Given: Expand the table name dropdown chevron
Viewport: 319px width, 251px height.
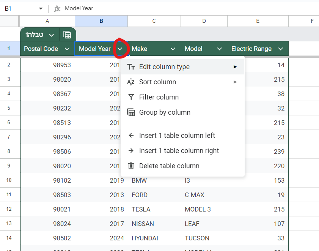Looking at the screenshot, I should coord(52,35).
